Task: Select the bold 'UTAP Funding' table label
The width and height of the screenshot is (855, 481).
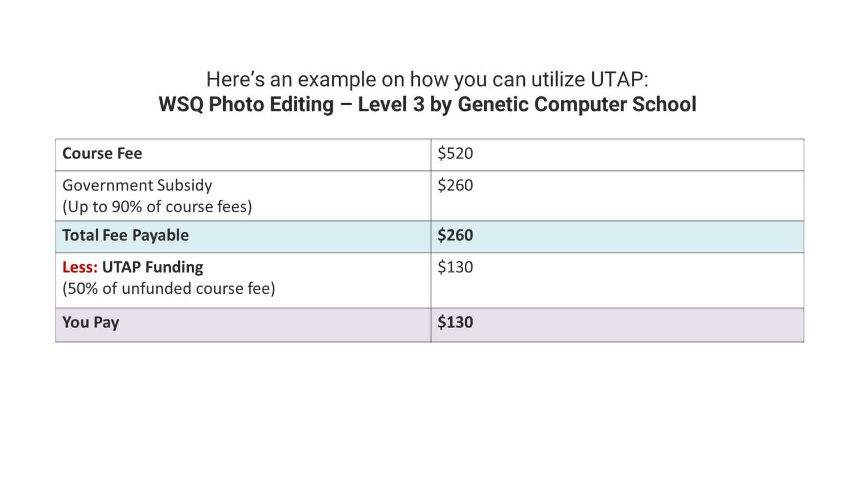Action: (153, 267)
